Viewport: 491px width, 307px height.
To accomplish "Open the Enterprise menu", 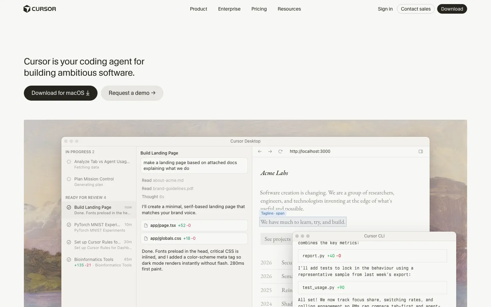I will click(229, 9).
